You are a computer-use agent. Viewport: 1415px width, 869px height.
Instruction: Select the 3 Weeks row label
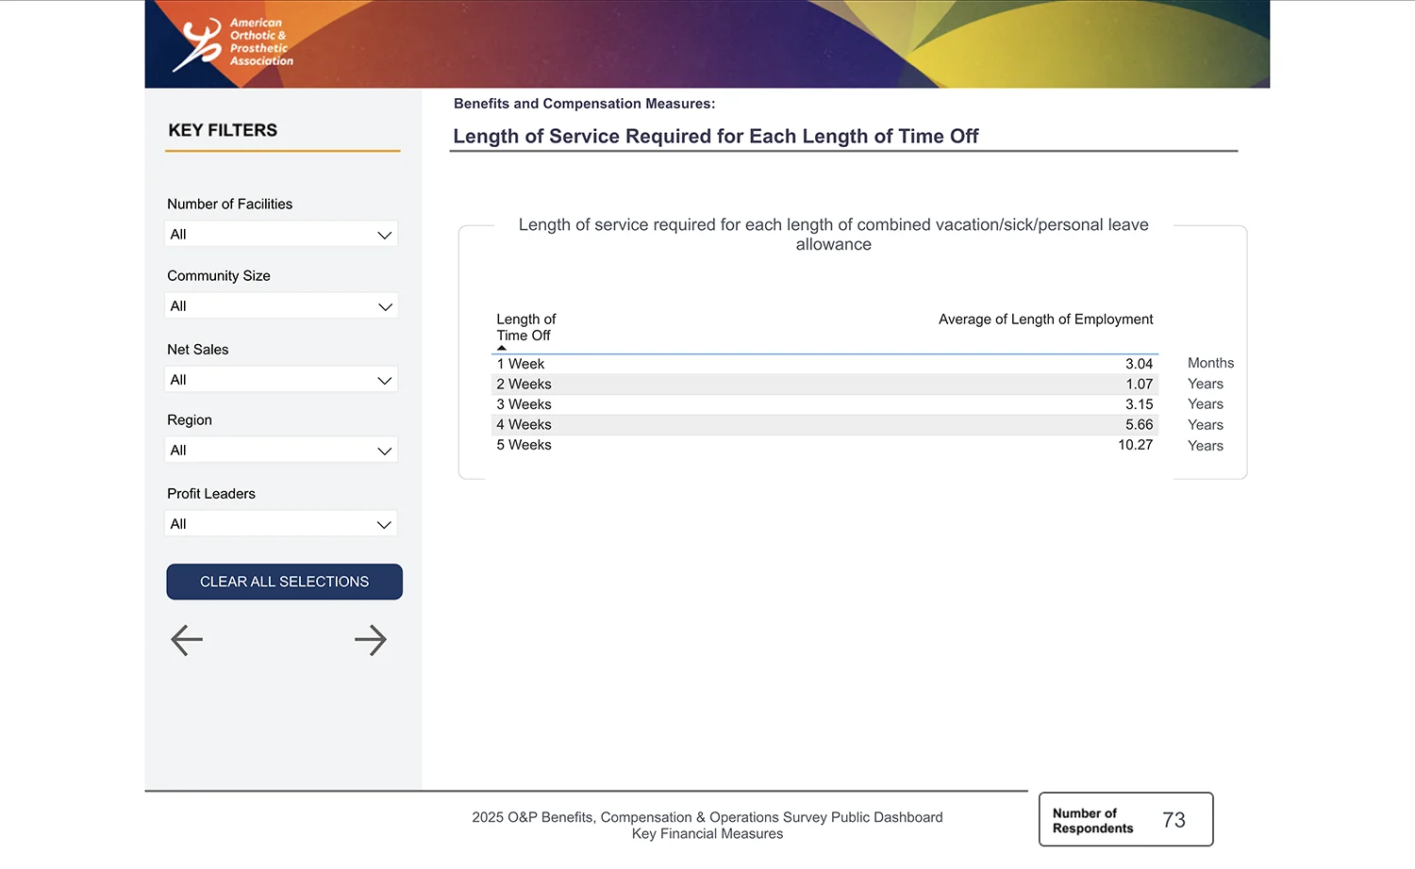click(524, 404)
